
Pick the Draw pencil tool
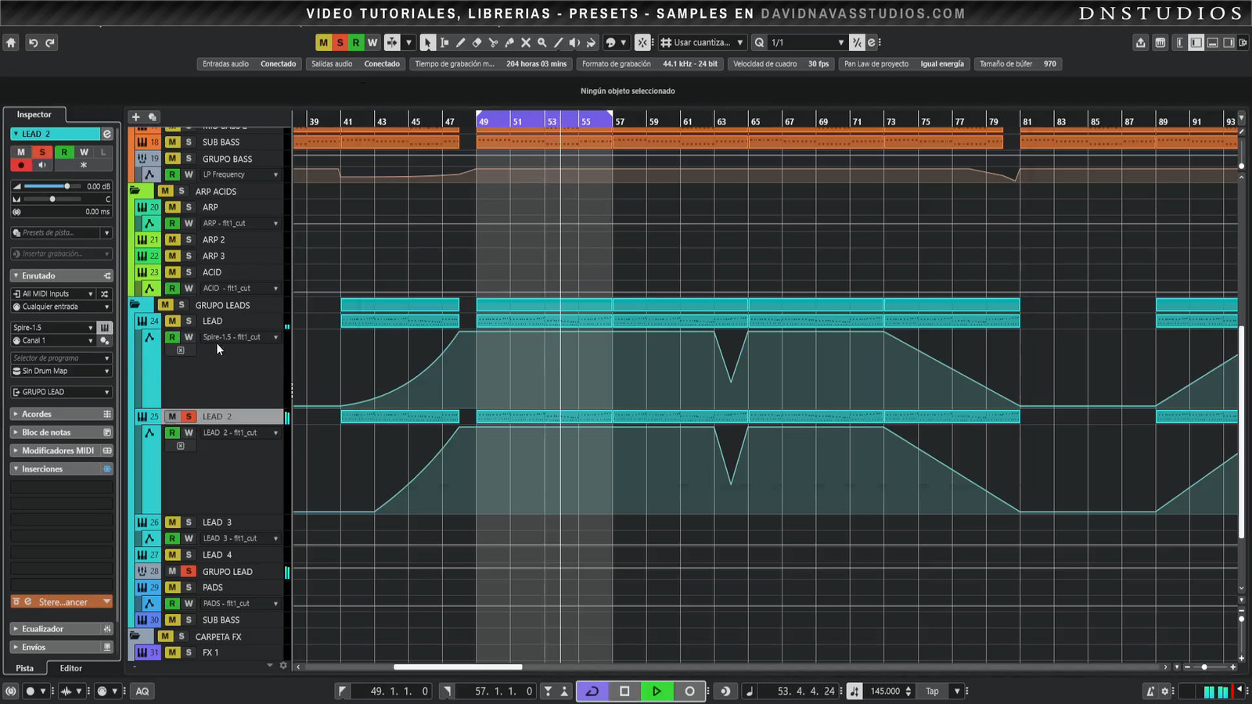point(460,43)
